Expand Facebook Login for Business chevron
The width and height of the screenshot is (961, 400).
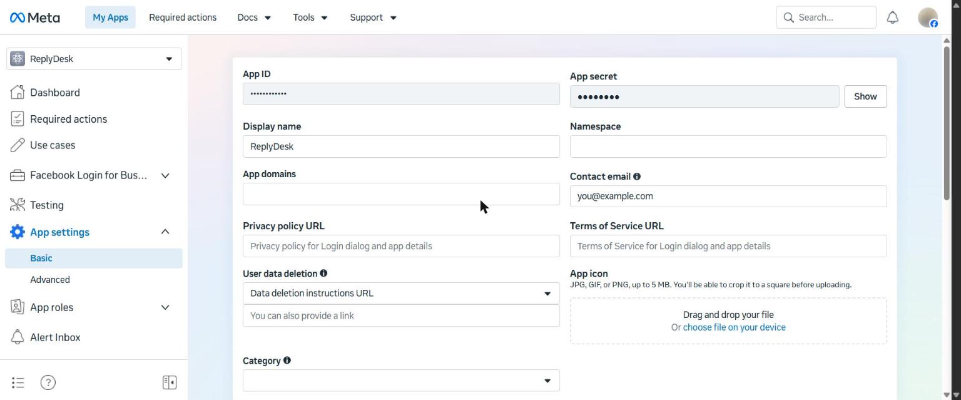[x=165, y=176]
